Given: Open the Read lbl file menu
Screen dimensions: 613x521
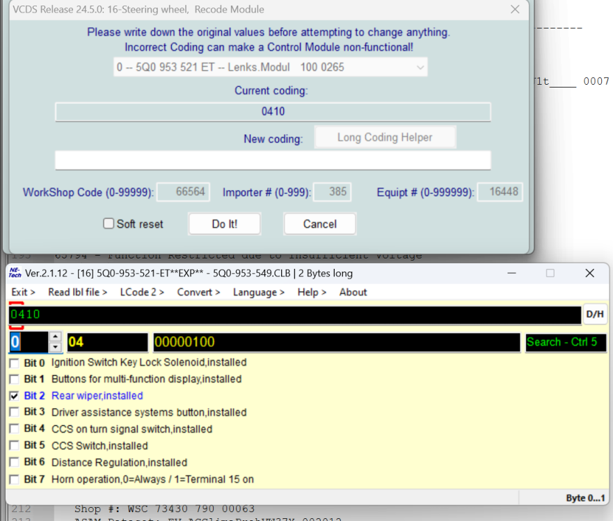Looking at the screenshot, I should click(77, 292).
